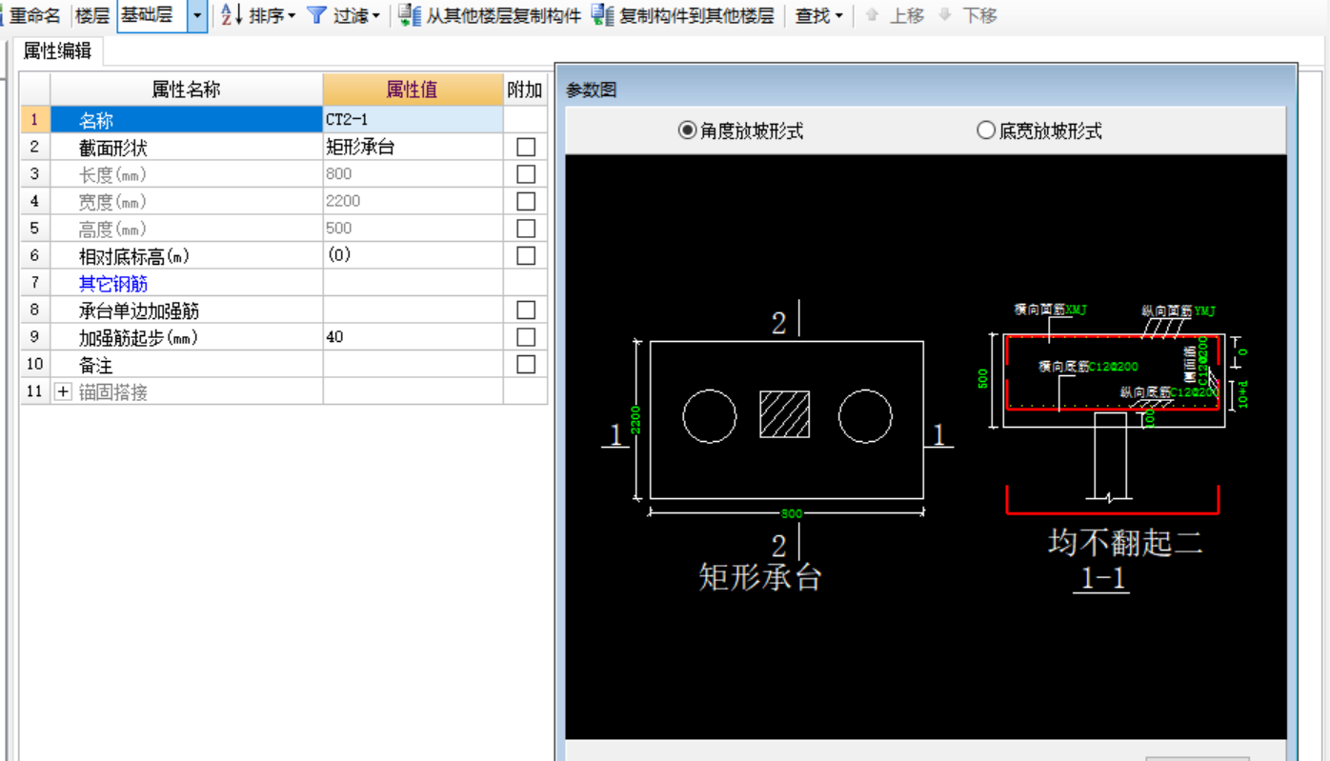The width and height of the screenshot is (1330, 761).
Task: Click the copy from other floors icon
Action: coord(410,15)
